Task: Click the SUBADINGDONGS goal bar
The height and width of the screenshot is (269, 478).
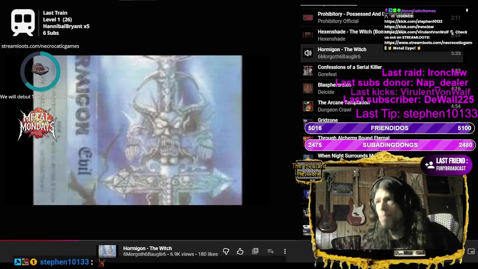Action: [389, 145]
